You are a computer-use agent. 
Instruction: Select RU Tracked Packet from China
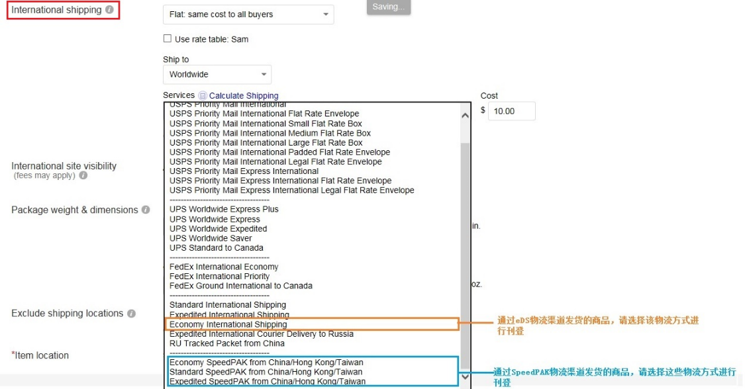[227, 343]
